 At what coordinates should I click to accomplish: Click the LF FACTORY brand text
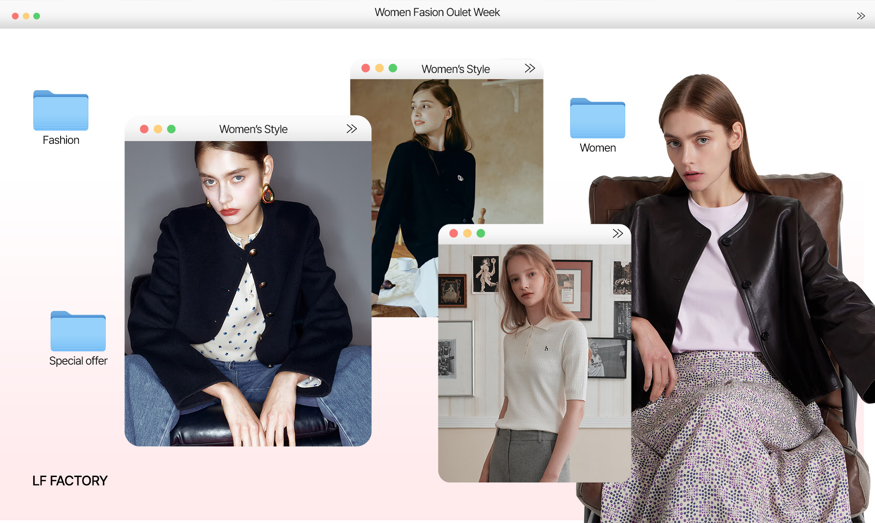click(x=70, y=481)
